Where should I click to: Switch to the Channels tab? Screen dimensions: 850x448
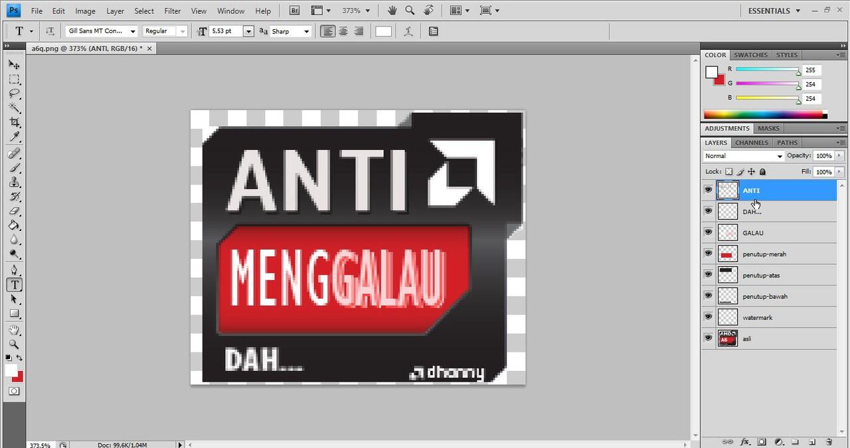(751, 143)
